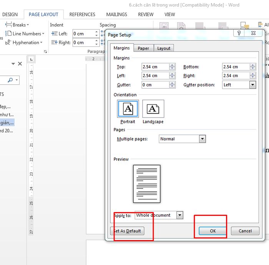Viewport: 269px width, 265px height.
Task: Expand the Multiple pages combo box
Action: [x=203, y=139]
